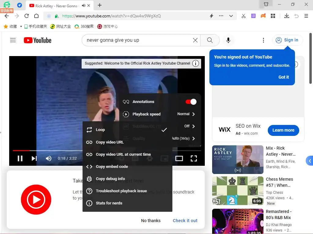Open the downloads icon in toolbar
Image resolution: width=313 pixels, height=234 pixels.
coord(287,16)
